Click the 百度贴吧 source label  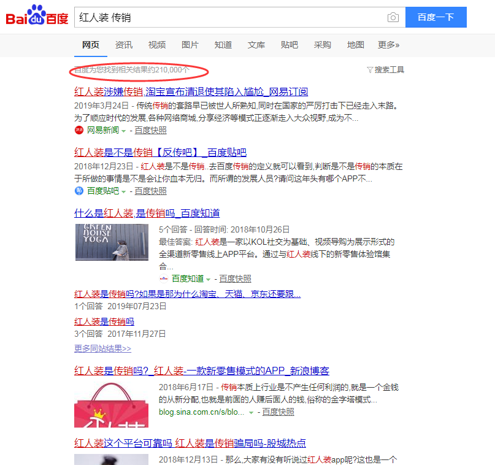click(103, 191)
